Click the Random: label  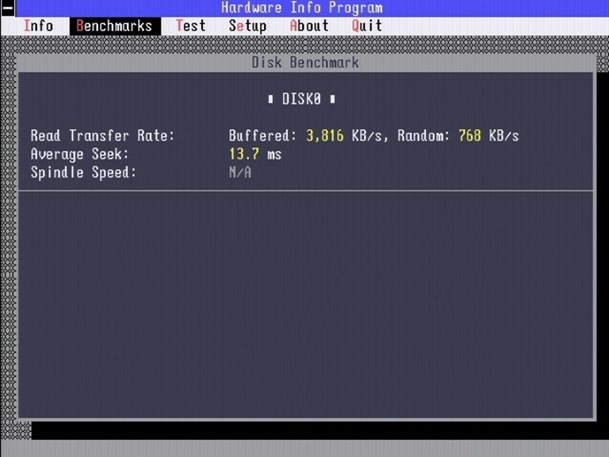[x=423, y=136]
